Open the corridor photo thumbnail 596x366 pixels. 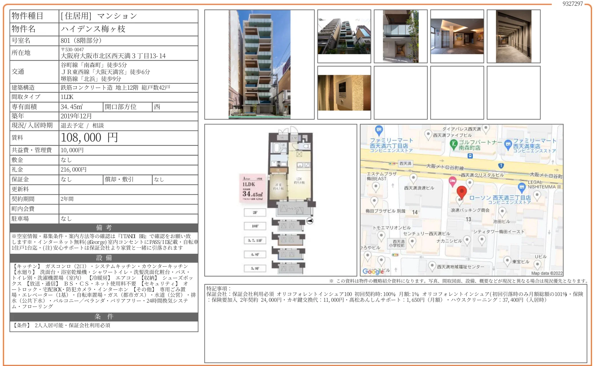click(x=513, y=36)
